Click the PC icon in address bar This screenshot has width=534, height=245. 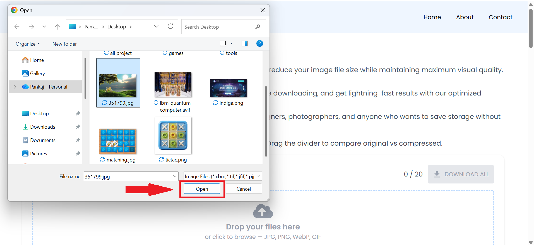(x=73, y=26)
